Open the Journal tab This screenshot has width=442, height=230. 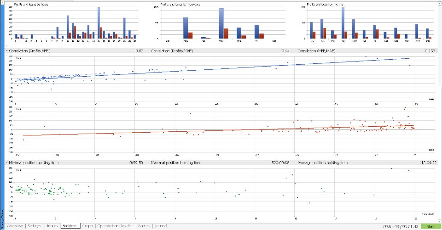tap(161, 226)
